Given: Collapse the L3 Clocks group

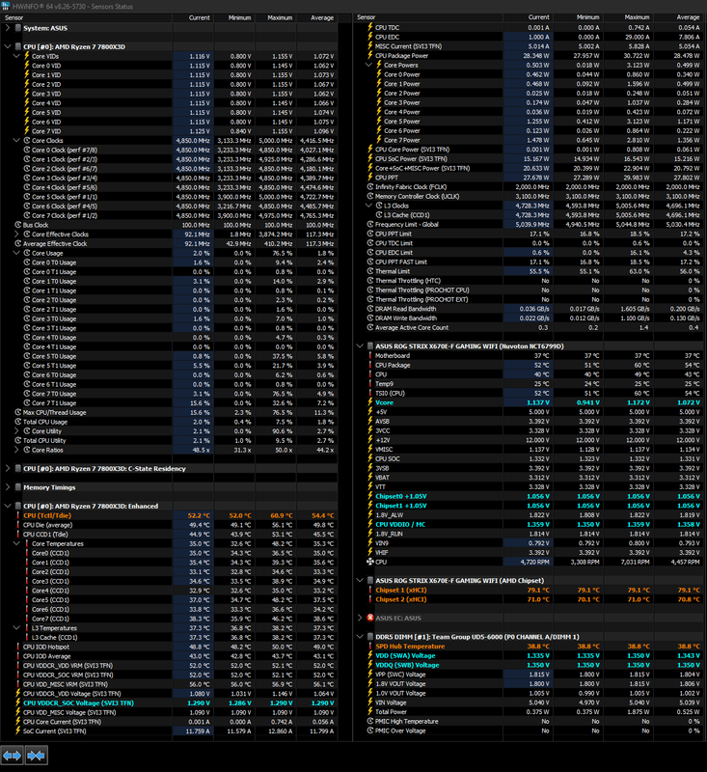Looking at the screenshot, I should tap(368, 206).
